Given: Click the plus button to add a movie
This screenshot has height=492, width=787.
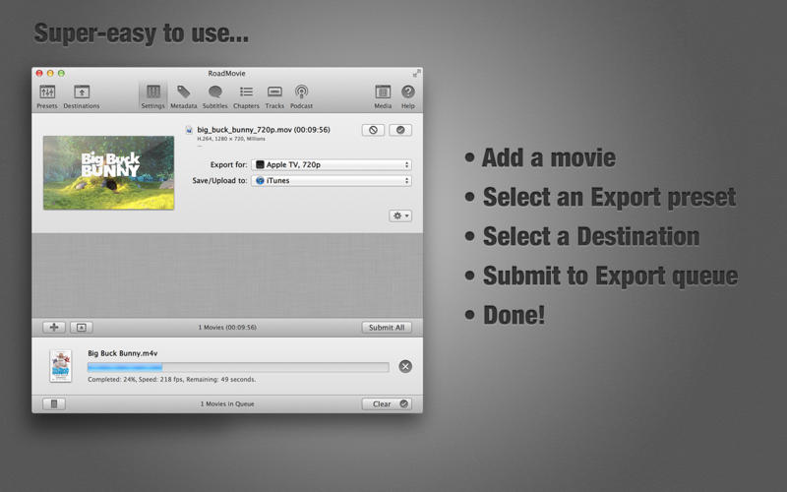Looking at the screenshot, I should [54, 328].
